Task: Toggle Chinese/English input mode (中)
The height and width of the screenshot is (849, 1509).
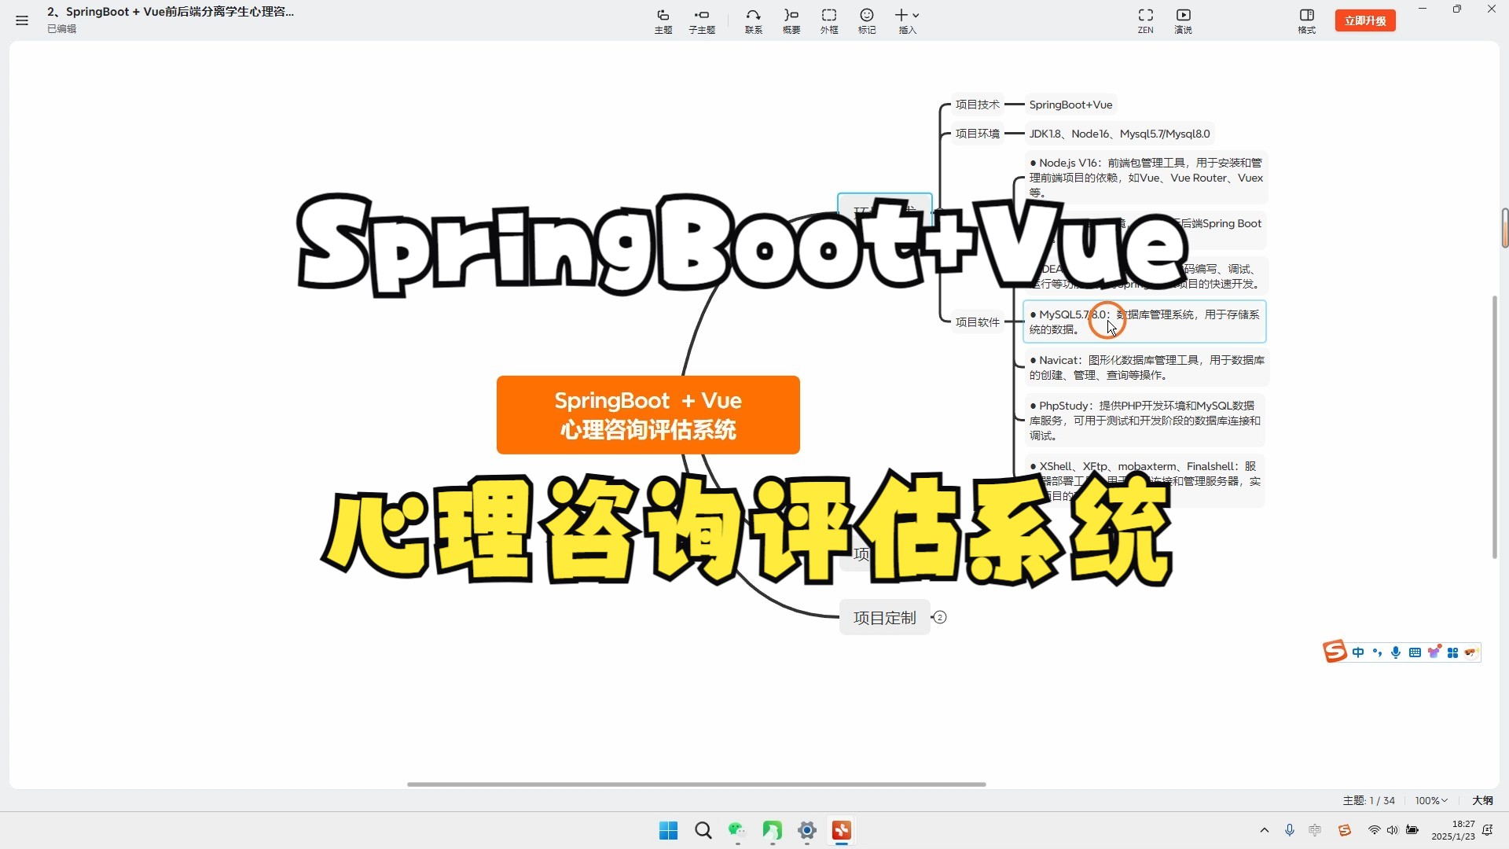Action: (1358, 652)
